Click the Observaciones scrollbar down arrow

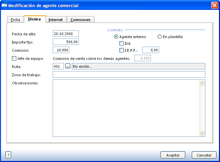click(x=202, y=133)
